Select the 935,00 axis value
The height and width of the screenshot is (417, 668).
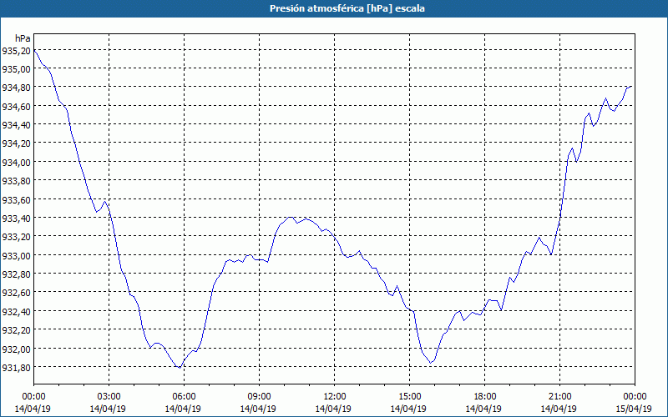tap(16, 69)
